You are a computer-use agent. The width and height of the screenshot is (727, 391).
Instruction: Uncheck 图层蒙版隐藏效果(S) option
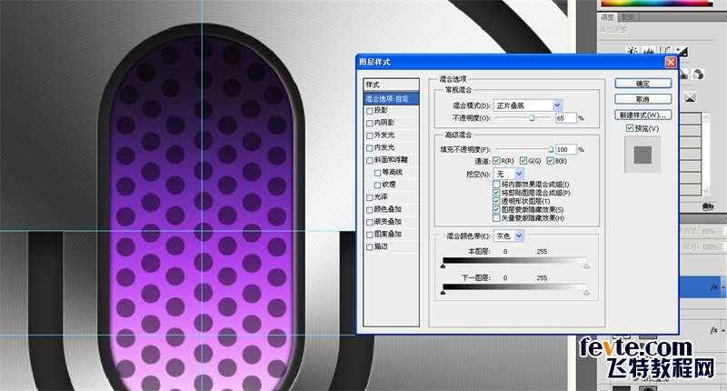point(496,210)
